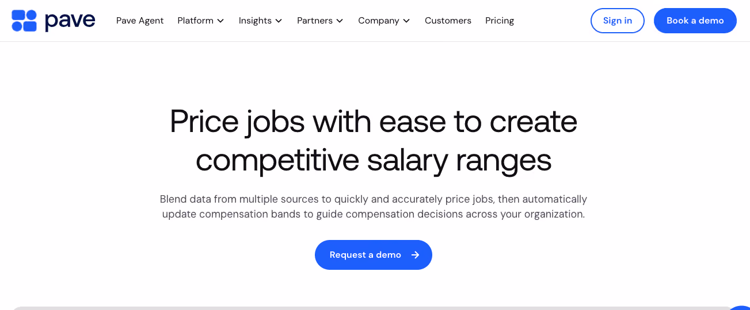Open the Platform menu label
The height and width of the screenshot is (310, 750).
pos(195,21)
